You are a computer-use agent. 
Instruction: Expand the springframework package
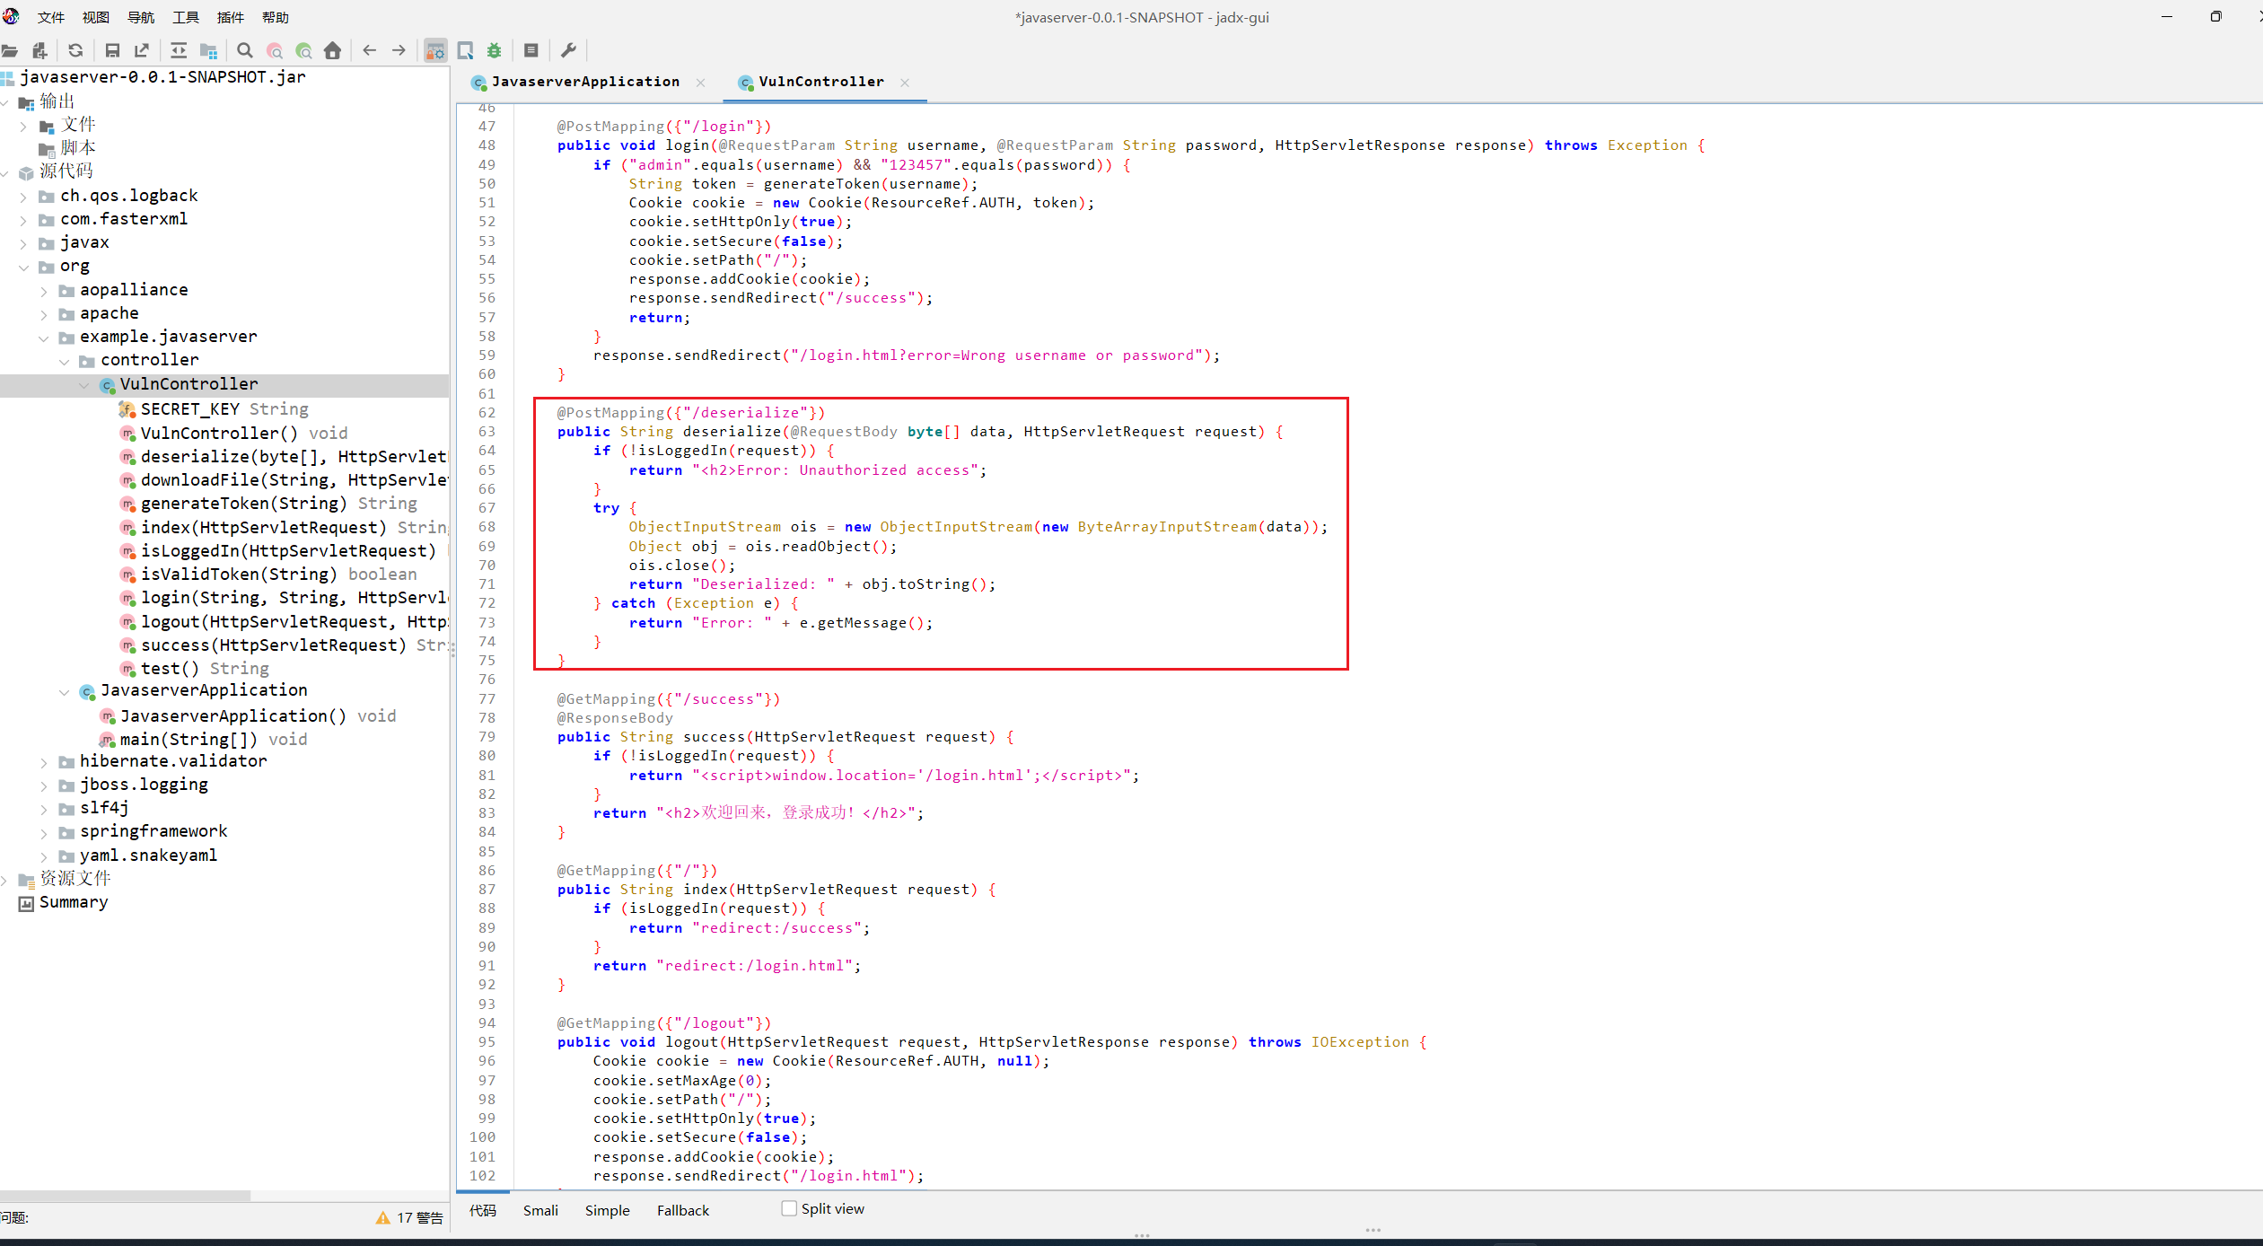[x=44, y=832]
